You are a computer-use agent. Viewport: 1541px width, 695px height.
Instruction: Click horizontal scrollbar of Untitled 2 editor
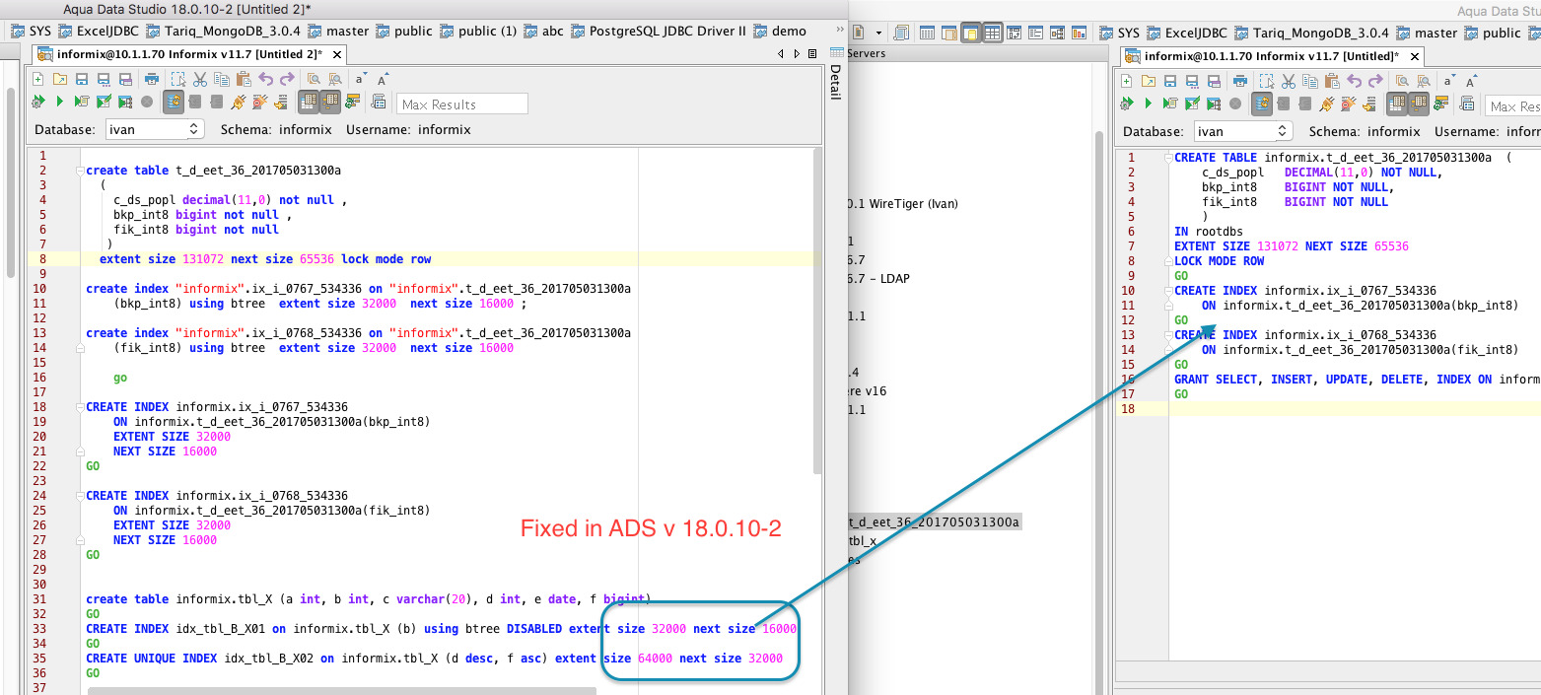pyautogui.click(x=341, y=691)
